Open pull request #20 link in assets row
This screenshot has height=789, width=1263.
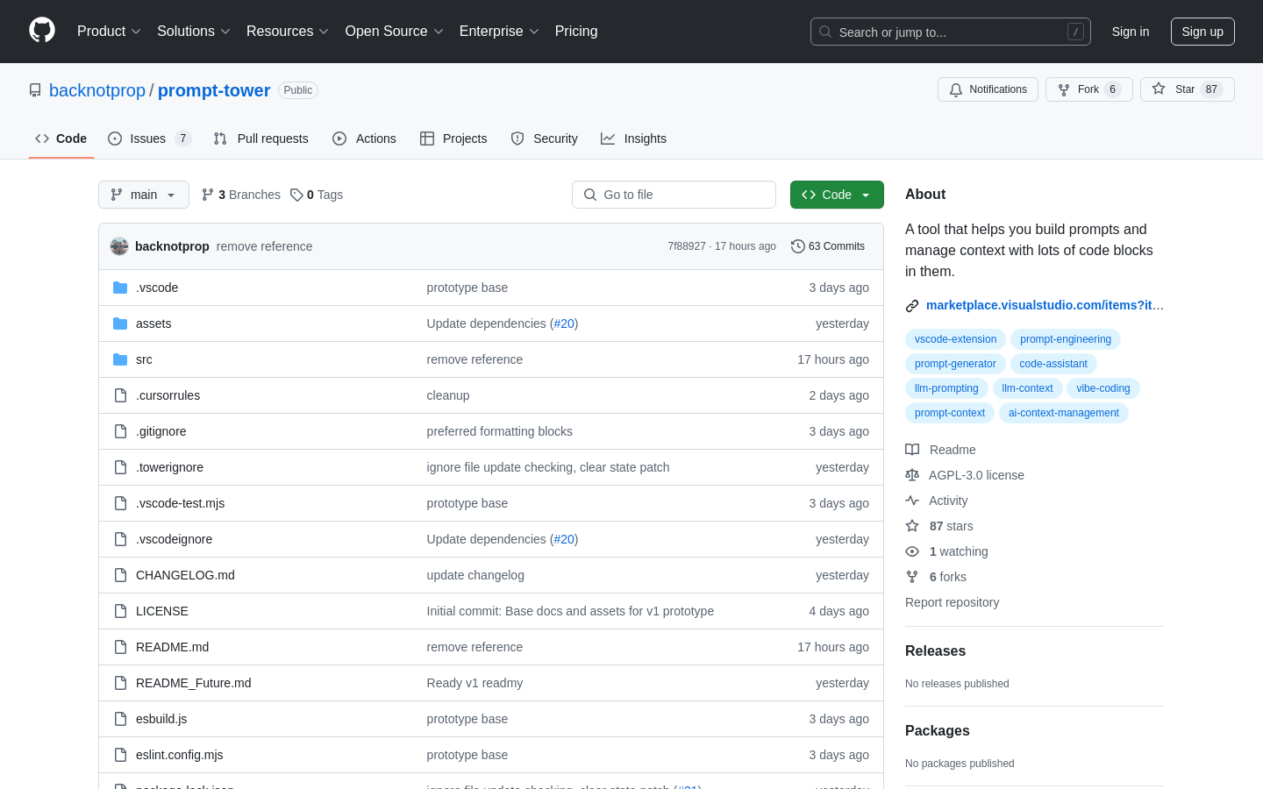[x=564, y=323]
